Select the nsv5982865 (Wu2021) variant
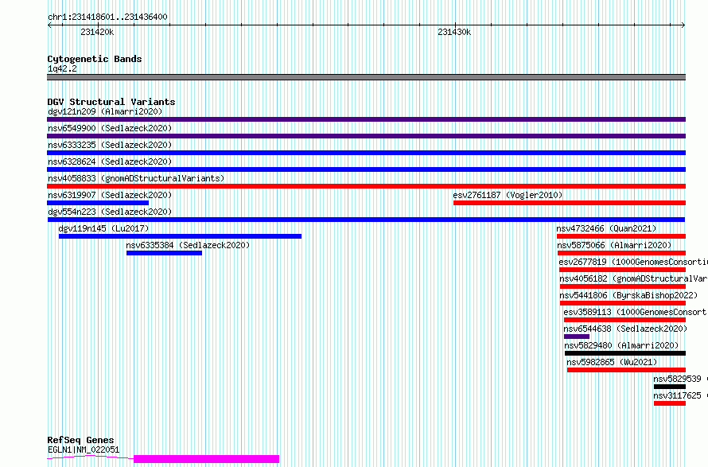The width and height of the screenshot is (708, 467). [x=626, y=370]
